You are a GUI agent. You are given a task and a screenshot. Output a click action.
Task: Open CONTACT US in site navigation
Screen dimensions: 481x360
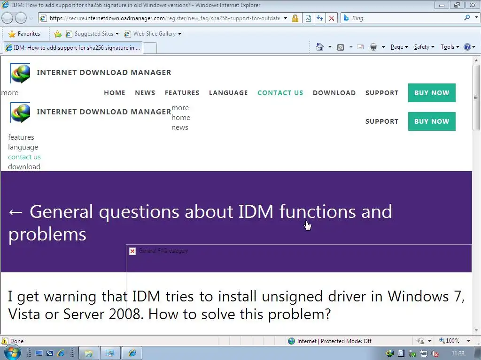click(280, 93)
